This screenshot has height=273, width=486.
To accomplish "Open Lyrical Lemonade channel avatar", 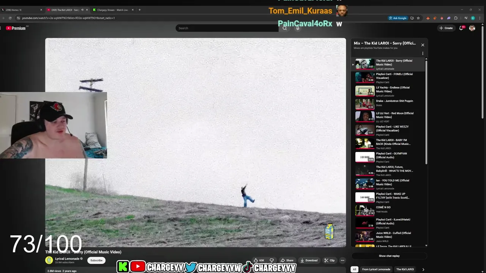I will point(49,260).
